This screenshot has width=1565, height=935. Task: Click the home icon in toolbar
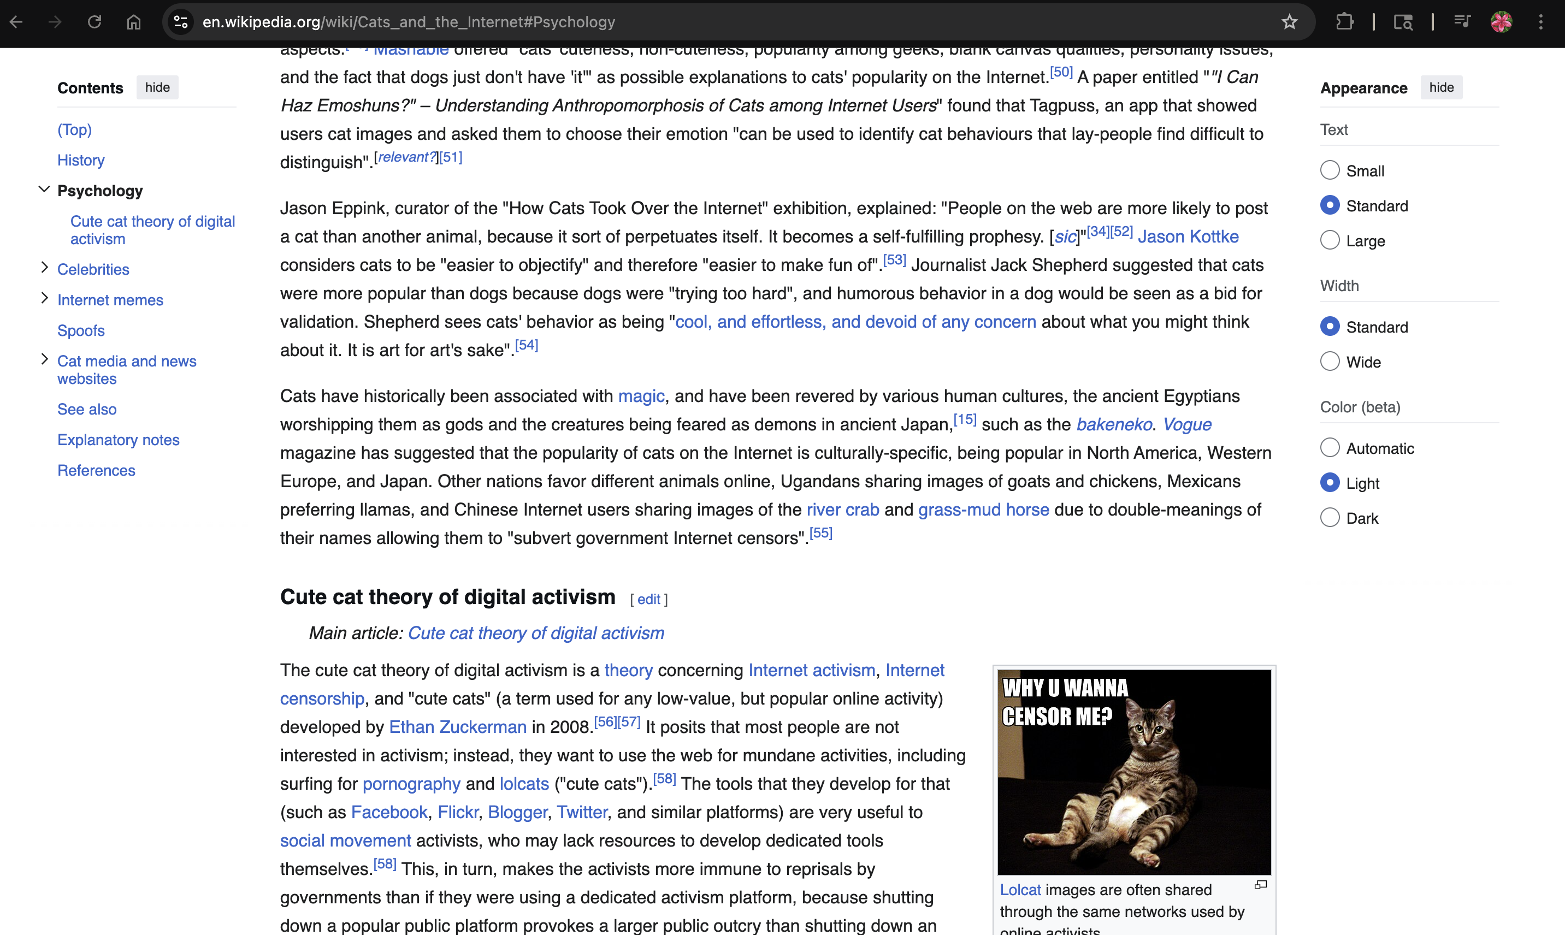(134, 22)
